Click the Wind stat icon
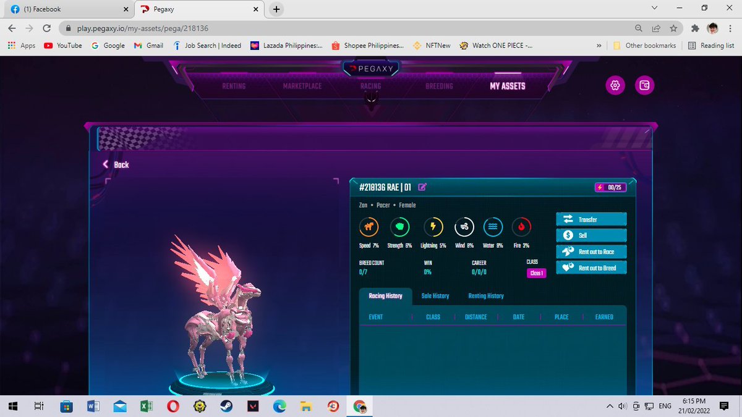The image size is (742, 417). pyautogui.click(x=464, y=227)
